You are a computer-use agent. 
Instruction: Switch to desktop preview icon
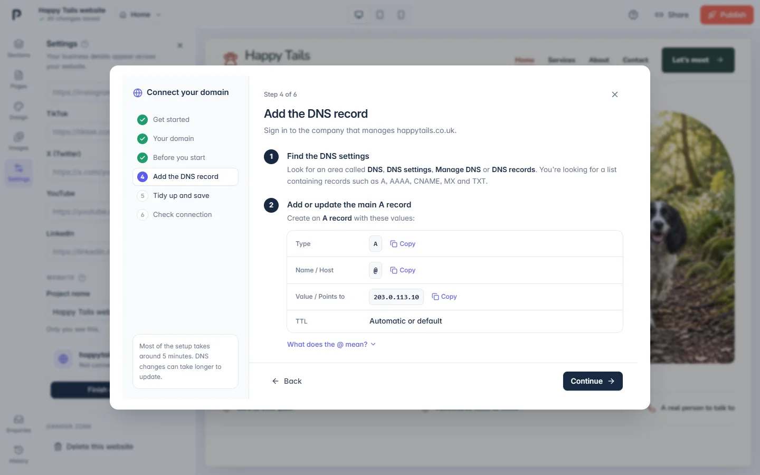coord(359,15)
